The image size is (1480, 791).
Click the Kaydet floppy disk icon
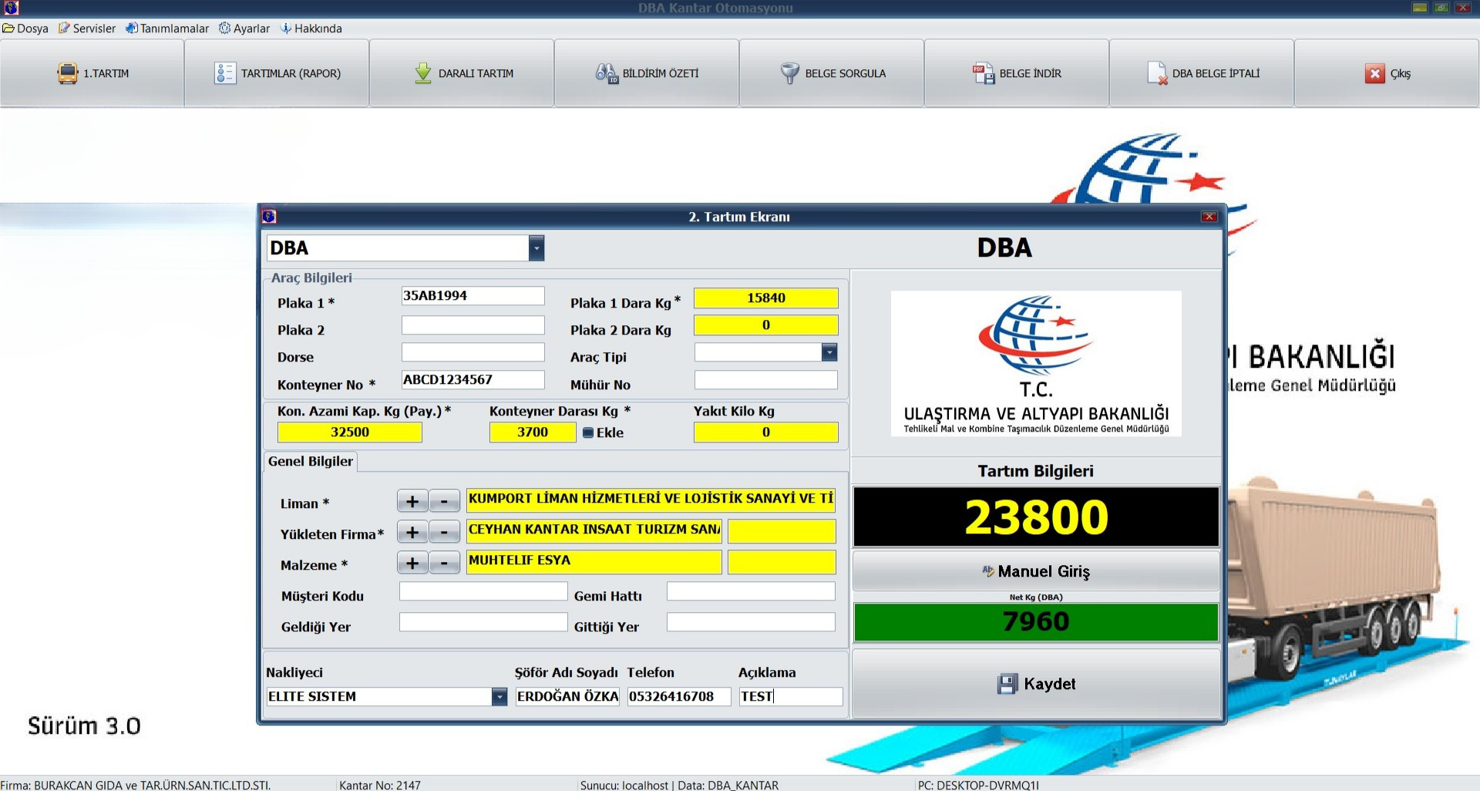tap(1007, 684)
